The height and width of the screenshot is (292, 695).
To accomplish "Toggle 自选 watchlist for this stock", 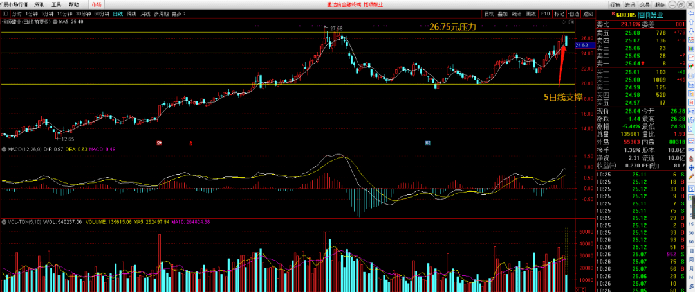I will [x=574, y=13].
